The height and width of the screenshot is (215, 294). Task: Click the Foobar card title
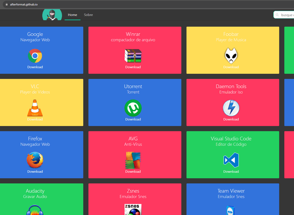[231, 34]
